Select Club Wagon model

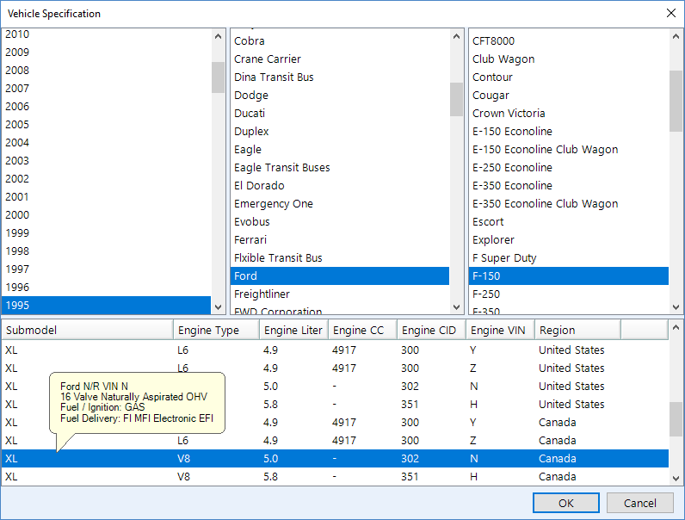569,59
